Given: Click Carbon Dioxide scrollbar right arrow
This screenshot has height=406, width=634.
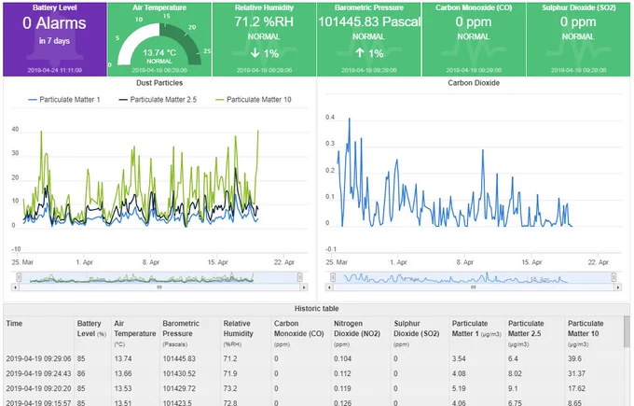Looking at the screenshot, I should [x=618, y=287].
